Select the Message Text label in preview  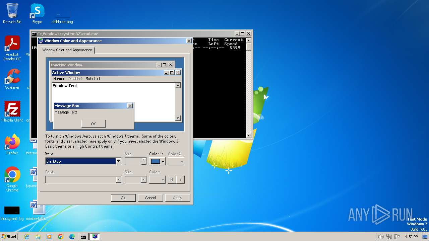66,112
